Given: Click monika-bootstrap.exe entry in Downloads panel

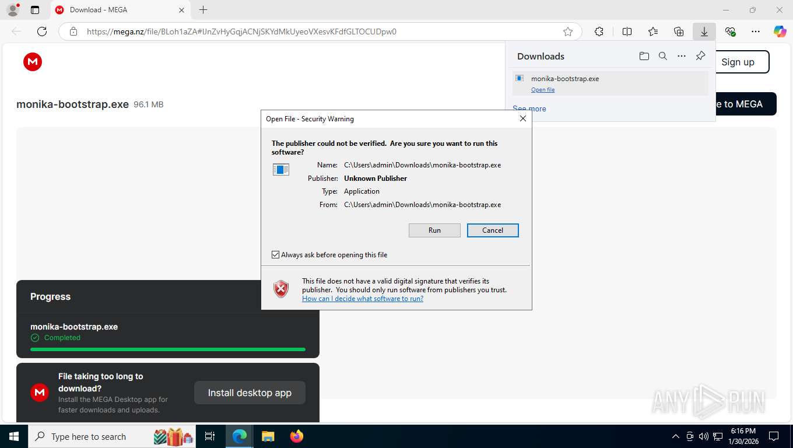Looking at the screenshot, I should click(x=610, y=83).
